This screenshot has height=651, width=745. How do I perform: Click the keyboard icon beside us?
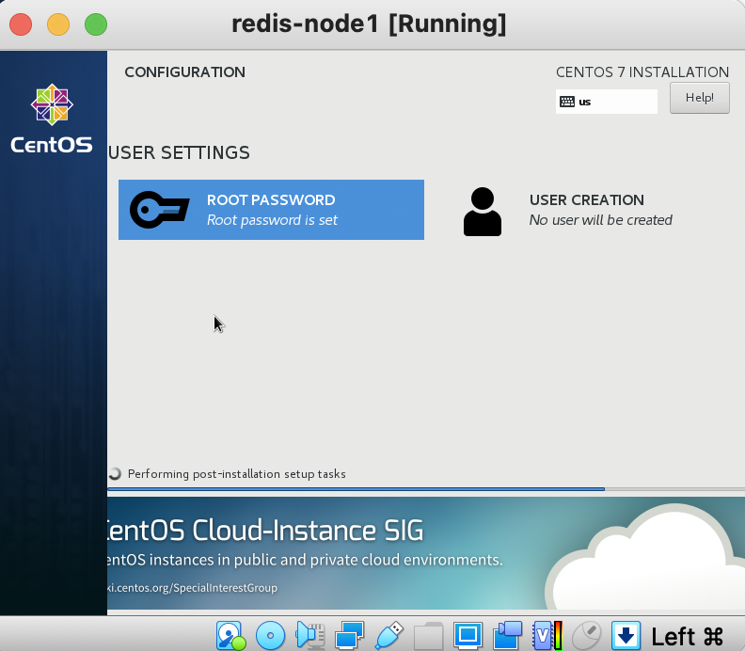(567, 102)
